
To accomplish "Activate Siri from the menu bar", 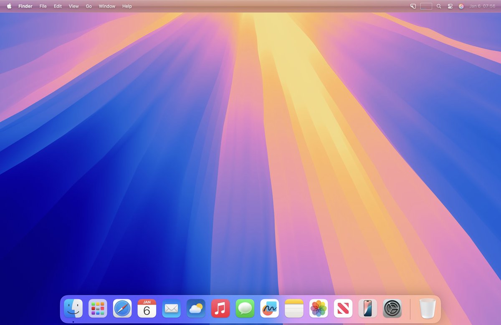I will point(461,6).
